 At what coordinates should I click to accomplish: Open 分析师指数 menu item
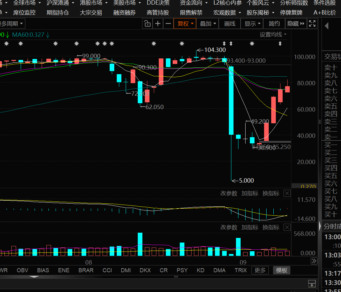click(294, 3)
